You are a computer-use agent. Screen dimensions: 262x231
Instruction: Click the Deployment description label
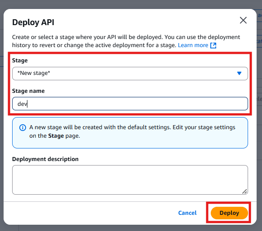(45, 159)
